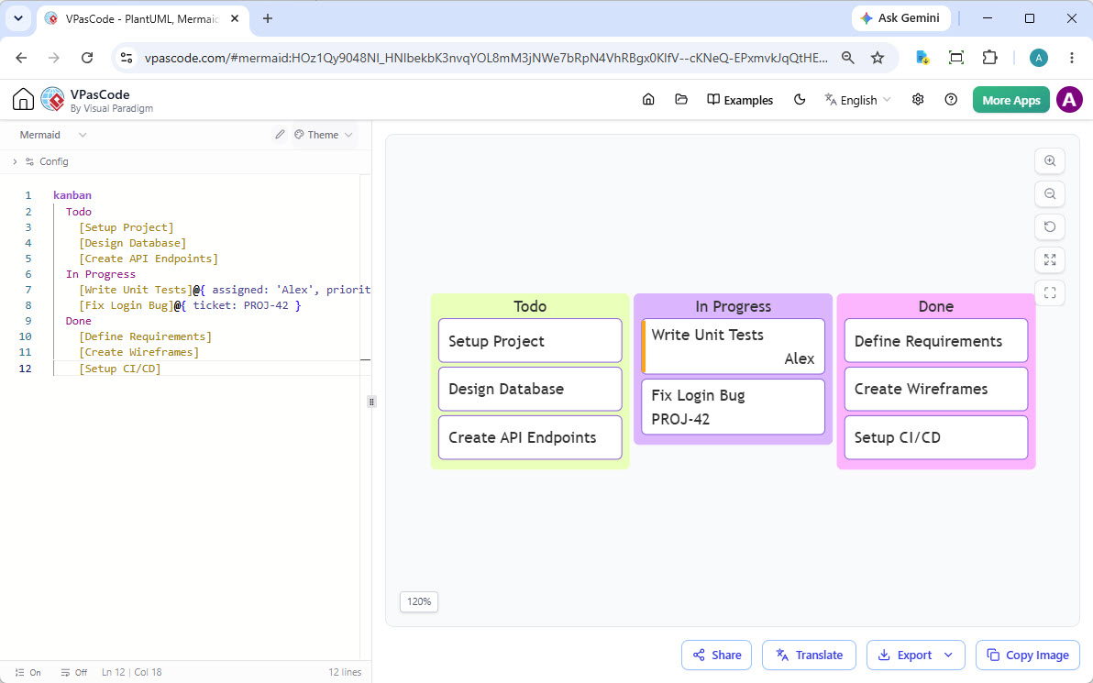Open browser zoom magnifier icon
1093x683 pixels.
click(x=847, y=58)
